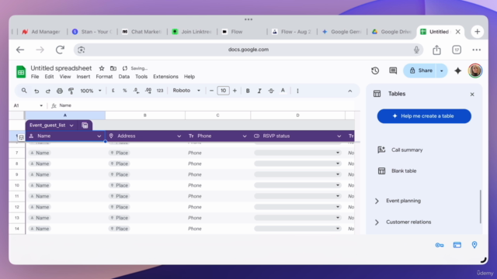Open the Roboto font dropdown
This screenshot has width=497, height=279.
[186, 91]
